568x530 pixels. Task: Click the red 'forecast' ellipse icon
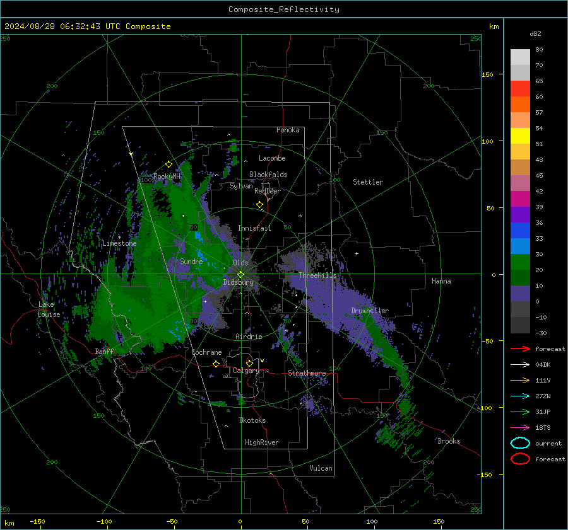[x=520, y=459]
